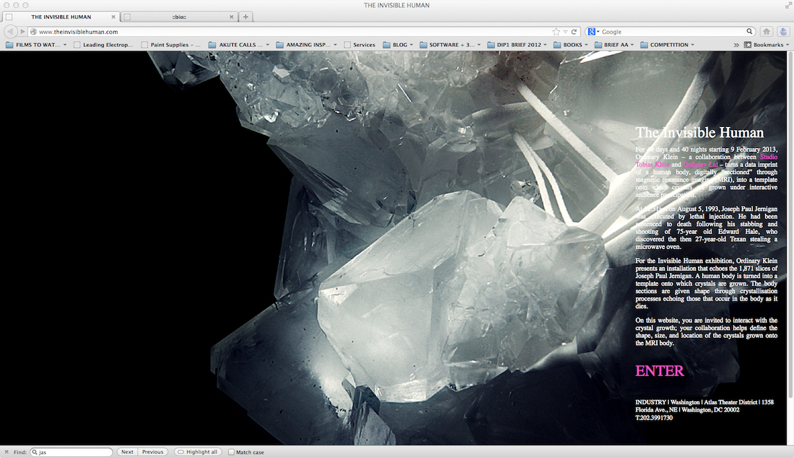Image resolution: width=794 pixels, height=458 pixels.
Task: Close the ::bio:: tab
Action: coord(230,17)
